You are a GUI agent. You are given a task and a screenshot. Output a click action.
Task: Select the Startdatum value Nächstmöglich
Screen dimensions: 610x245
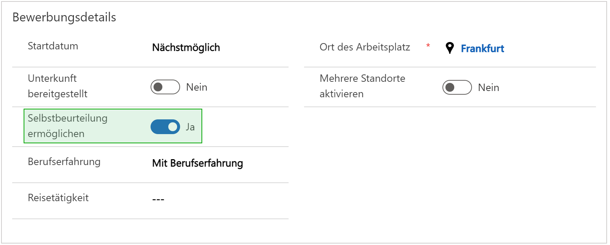point(186,48)
